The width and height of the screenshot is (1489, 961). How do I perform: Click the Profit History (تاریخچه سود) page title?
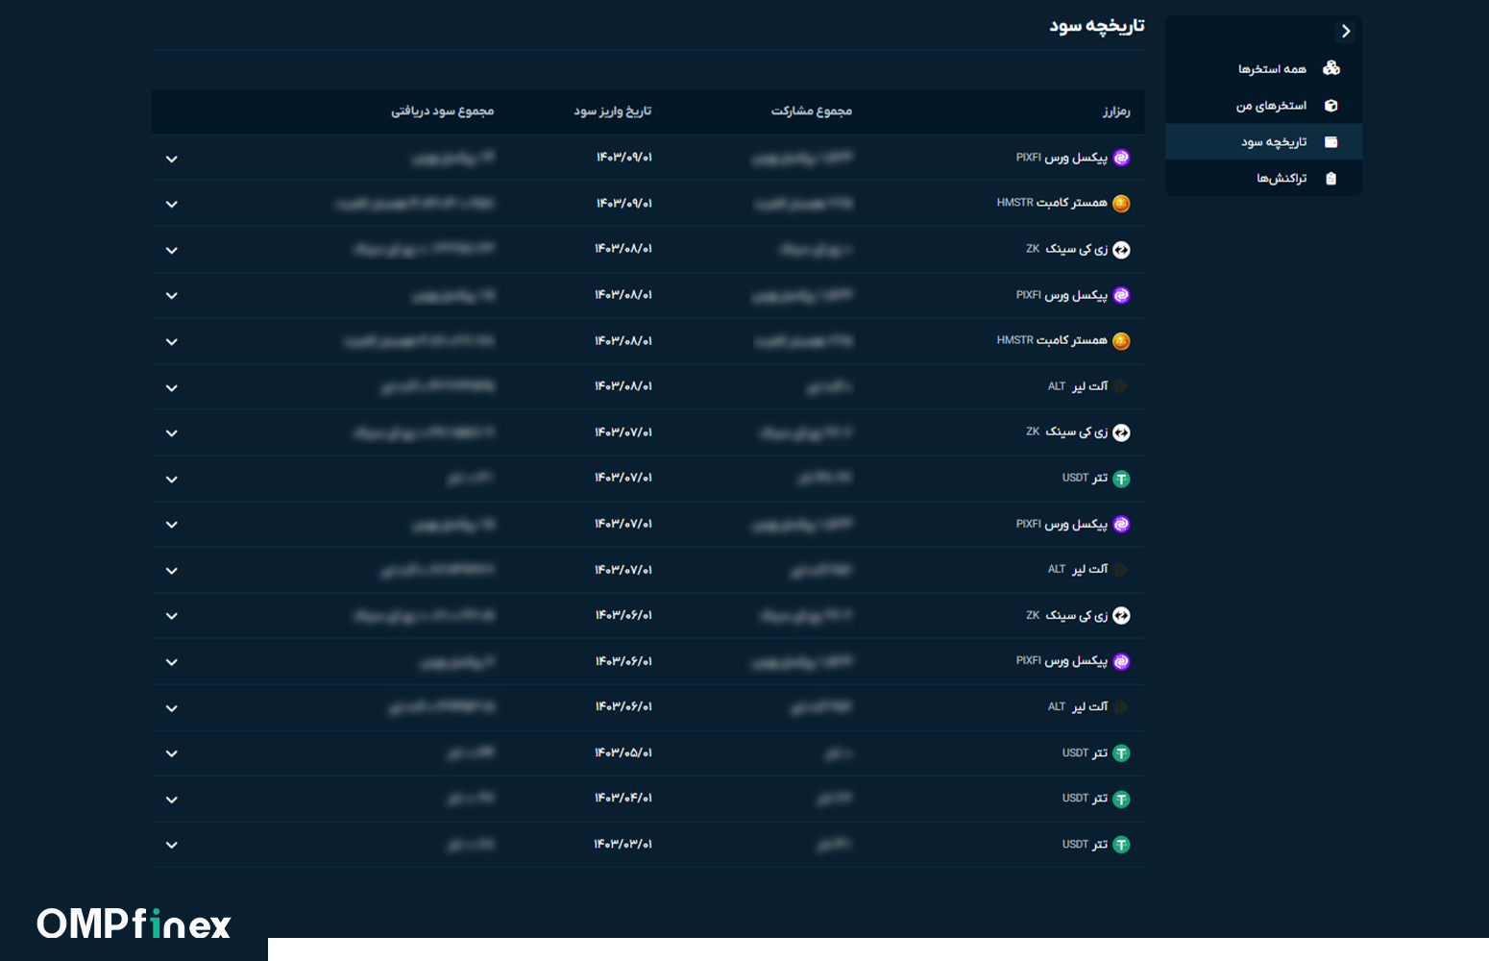point(1097,26)
